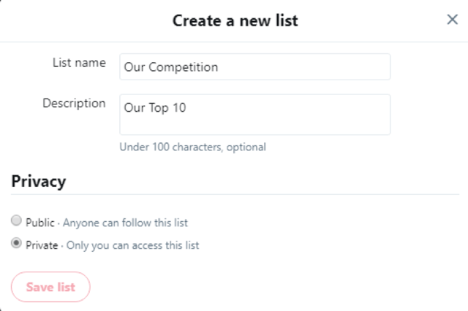The image size is (468, 311).
Task: Click the 'Public' option label text
Action: coord(40,223)
